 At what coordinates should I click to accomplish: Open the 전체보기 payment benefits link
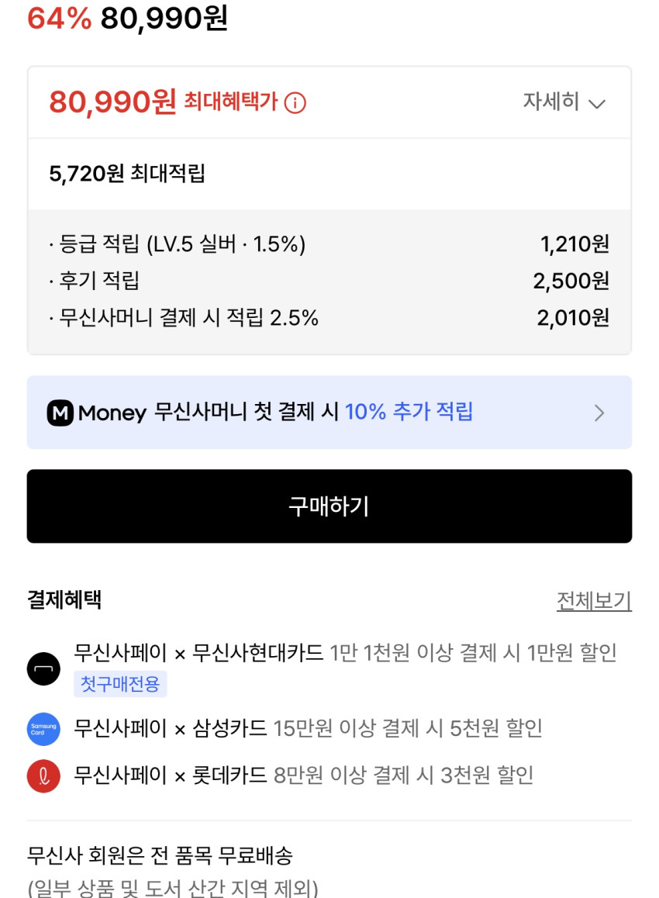594,600
